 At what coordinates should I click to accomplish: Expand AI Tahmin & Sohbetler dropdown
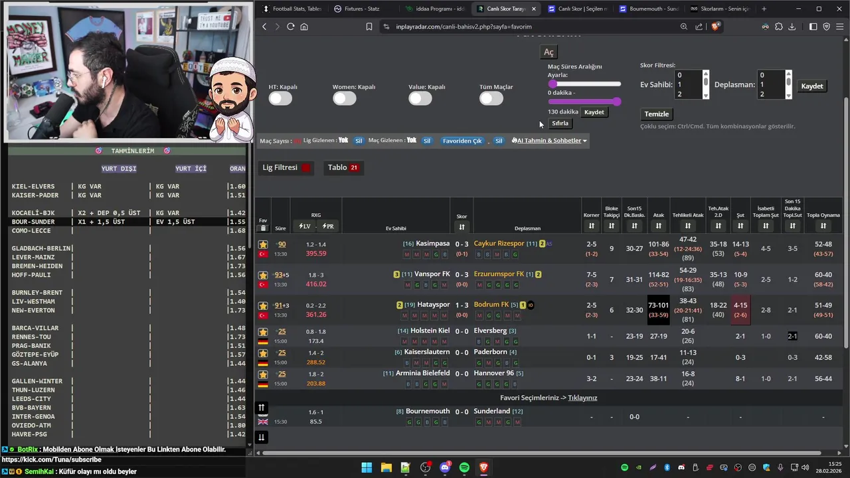[549, 141]
